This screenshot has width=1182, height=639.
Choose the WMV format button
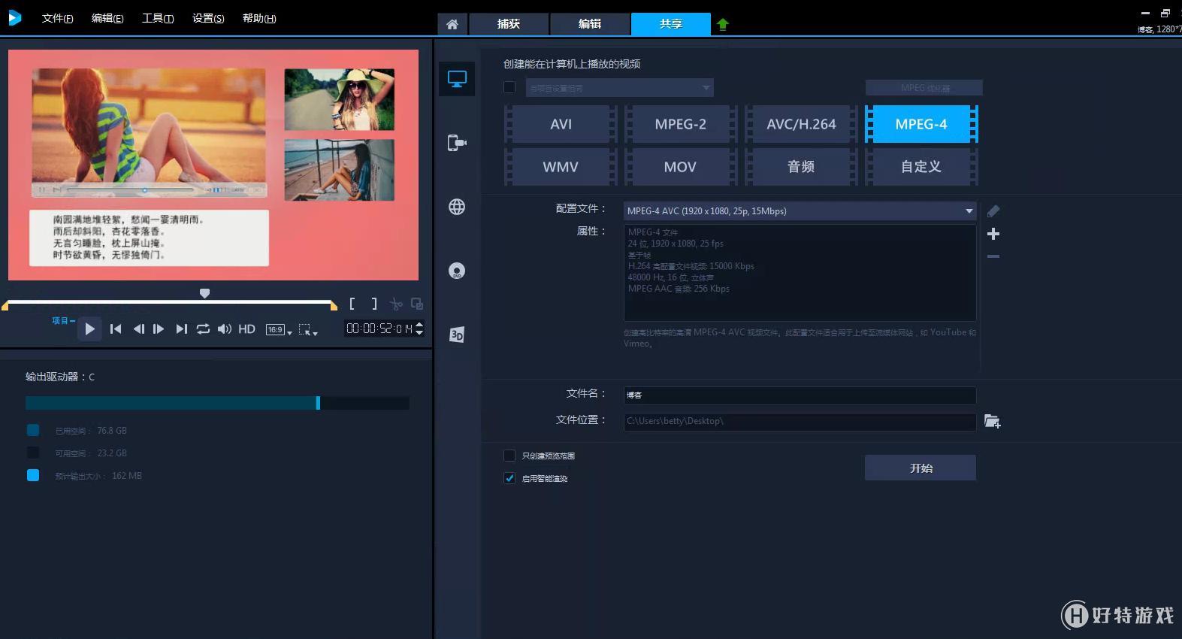point(561,167)
